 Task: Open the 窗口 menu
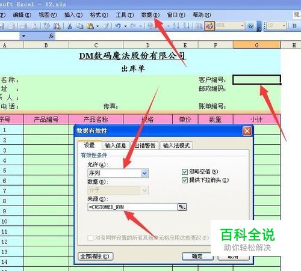(176, 15)
